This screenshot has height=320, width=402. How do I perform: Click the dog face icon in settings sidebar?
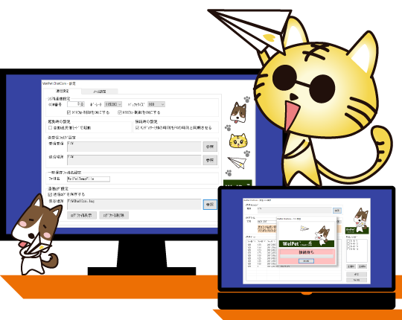click(x=238, y=112)
